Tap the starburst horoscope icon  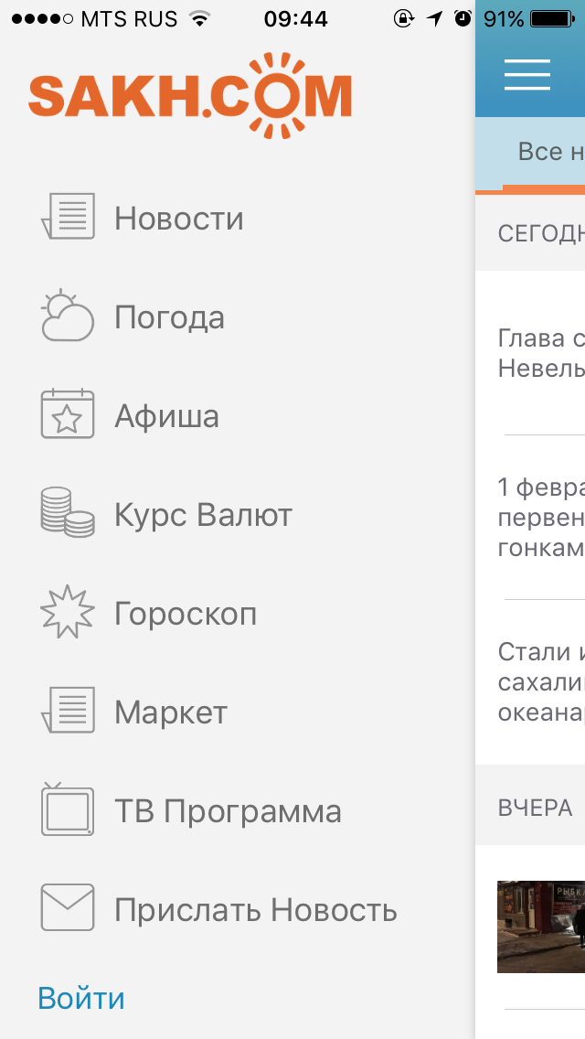tap(68, 612)
